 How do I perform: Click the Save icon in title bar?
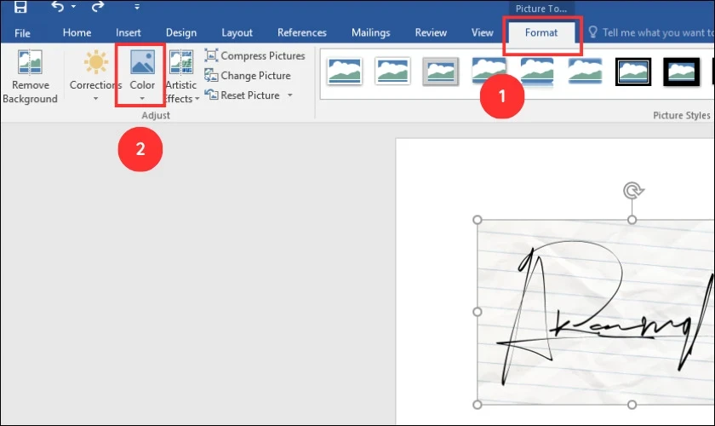coord(20,8)
